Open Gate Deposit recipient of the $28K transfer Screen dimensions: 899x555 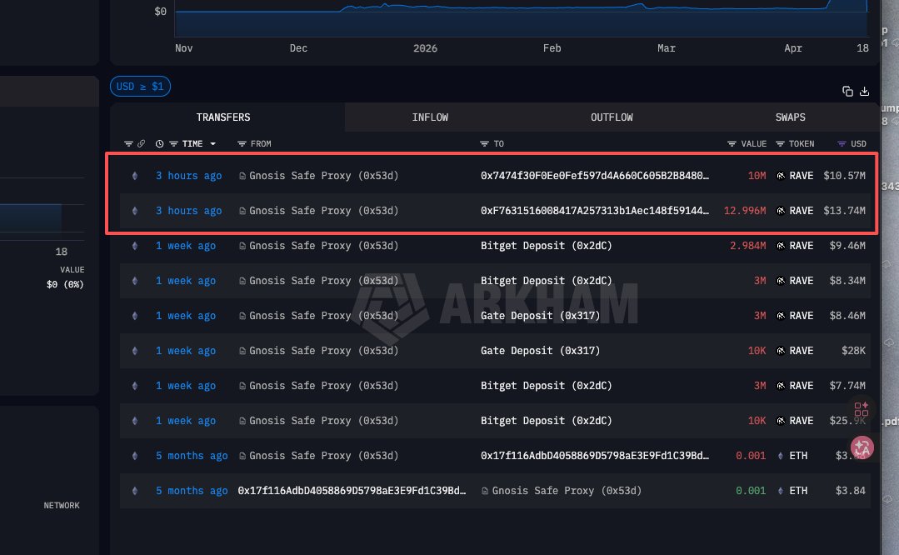coord(540,351)
